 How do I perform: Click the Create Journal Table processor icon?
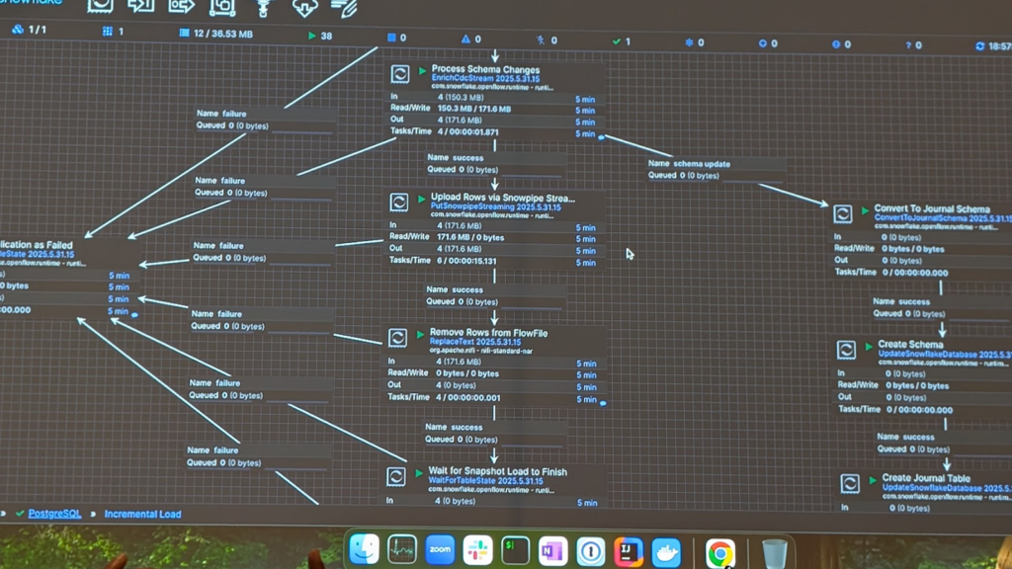point(850,484)
